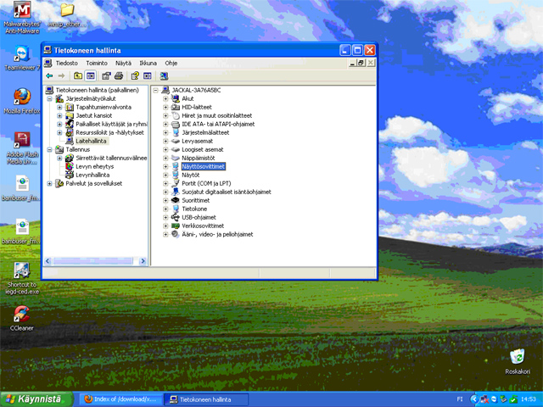Click Tietokoneen hallinta taskbar button
The image size is (543, 407).
click(206, 399)
